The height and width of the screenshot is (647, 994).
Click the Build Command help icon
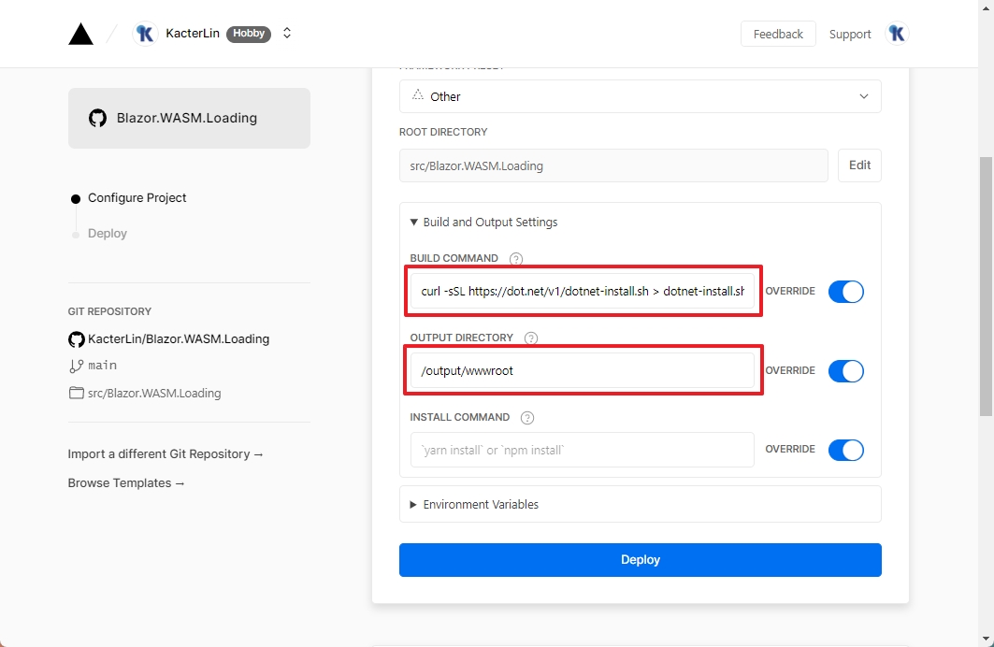point(516,259)
